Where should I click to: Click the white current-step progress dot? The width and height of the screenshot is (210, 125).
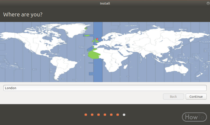[124, 115]
